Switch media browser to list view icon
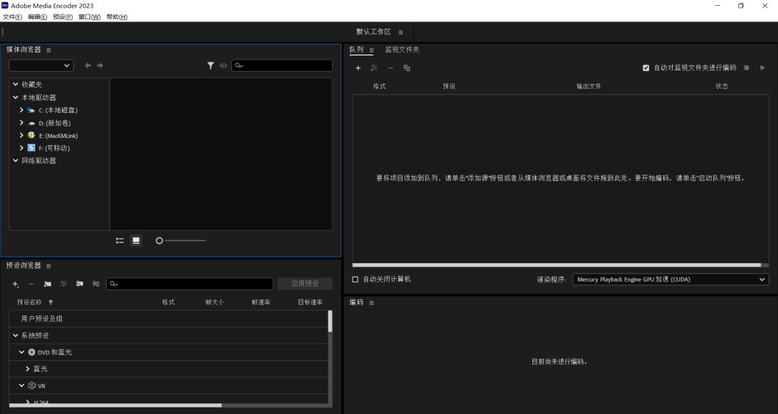The width and height of the screenshot is (778, 414). (x=120, y=240)
